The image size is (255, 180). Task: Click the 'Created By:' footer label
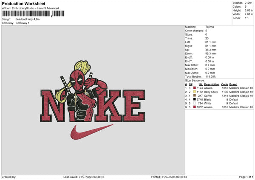tap(9, 177)
